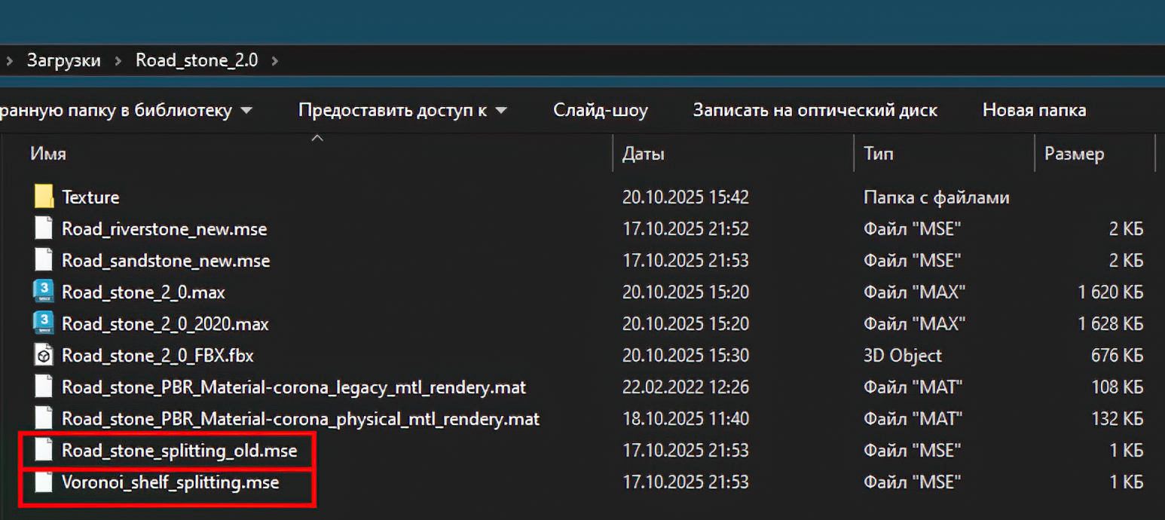Screen dimensions: 1165x520
Task: Click Road_stone_2.0 breadcrumb segment
Action: (197, 60)
